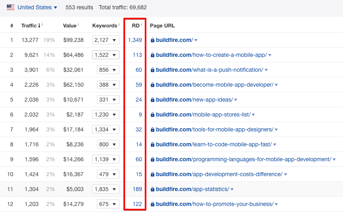343x212 pixels.
Task: Sort by the RD column header
Action: click(x=136, y=26)
